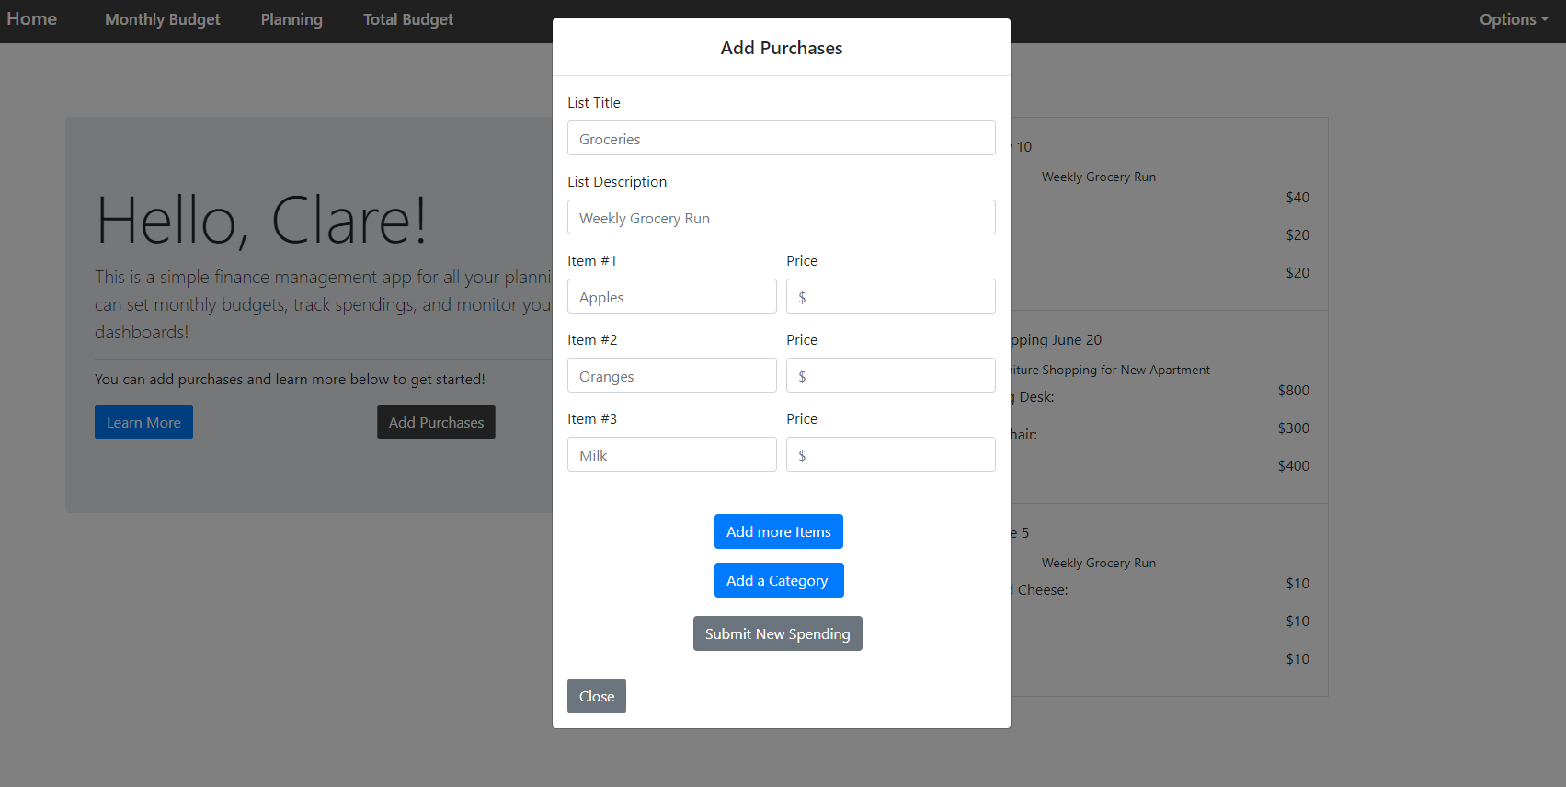This screenshot has width=1566, height=787.
Task: Close the Add Purchases dialog
Action: coord(596,696)
